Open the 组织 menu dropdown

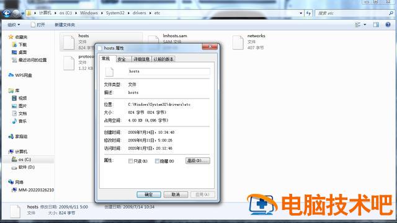coord(14,25)
